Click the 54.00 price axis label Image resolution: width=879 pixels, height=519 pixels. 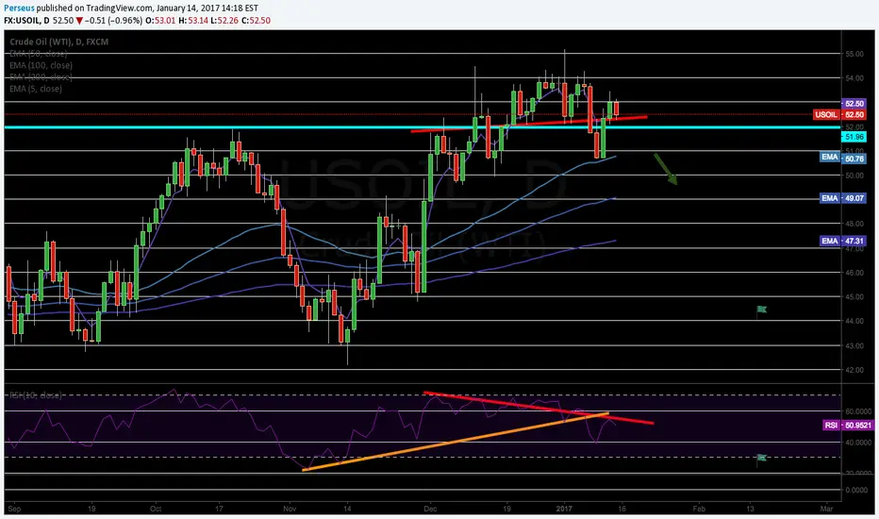tap(854, 78)
